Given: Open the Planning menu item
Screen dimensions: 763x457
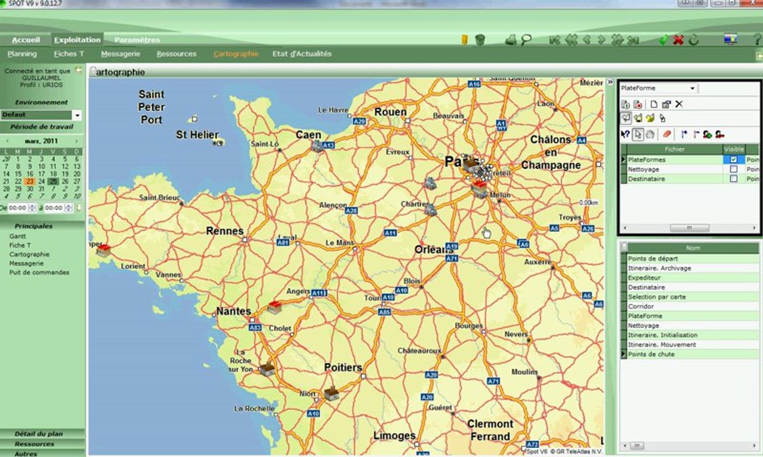Looking at the screenshot, I should pyautogui.click(x=22, y=54).
